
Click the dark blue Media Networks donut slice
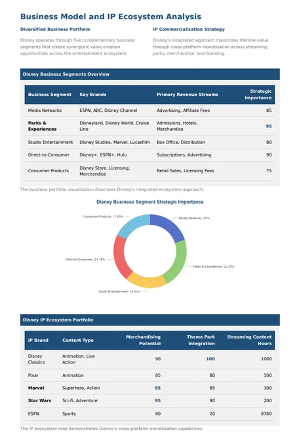coord(170,225)
